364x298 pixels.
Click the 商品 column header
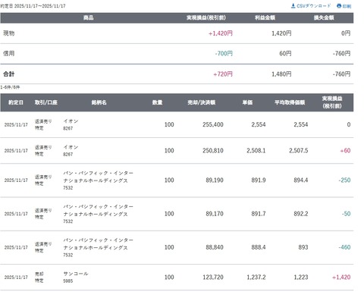click(x=89, y=17)
